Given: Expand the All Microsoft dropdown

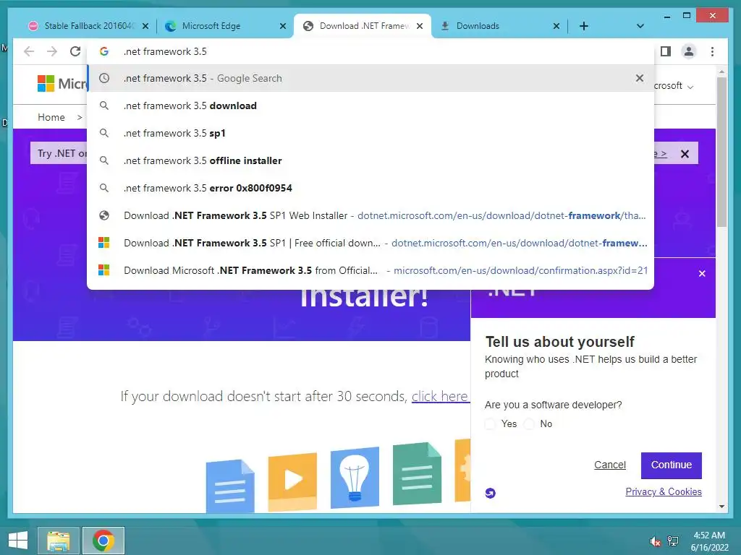Looking at the screenshot, I should point(674,86).
